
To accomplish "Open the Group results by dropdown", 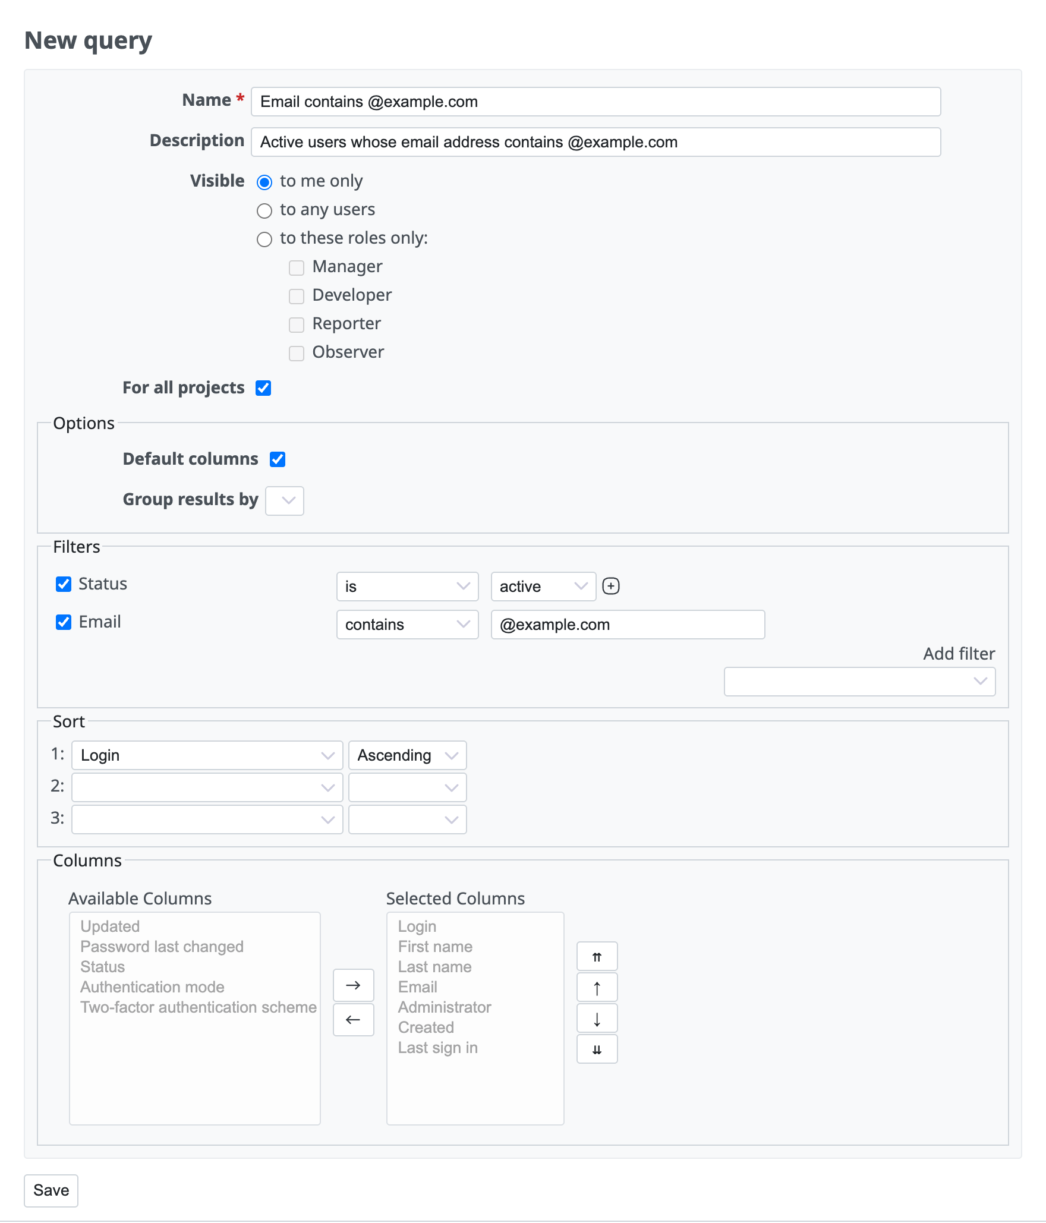I will click(285, 500).
